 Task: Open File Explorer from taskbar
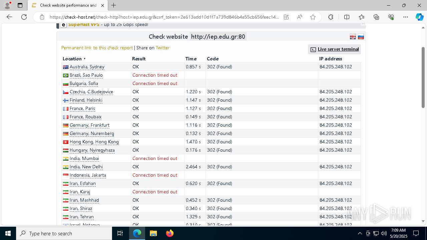[153, 233]
